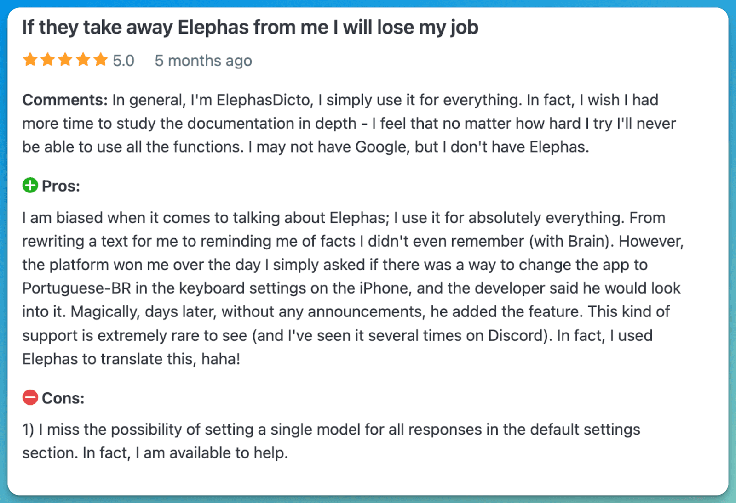This screenshot has height=503, width=736.
Task: Click the bold "Comments:" label
Action: pyautogui.click(x=65, y=100)
